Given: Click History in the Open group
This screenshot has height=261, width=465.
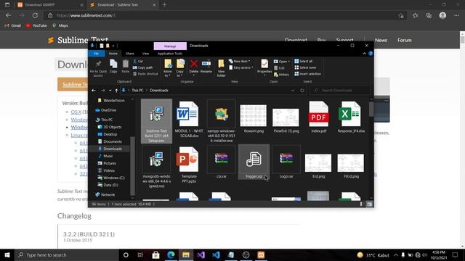Looking at the screenshot, I should [281, 75].
